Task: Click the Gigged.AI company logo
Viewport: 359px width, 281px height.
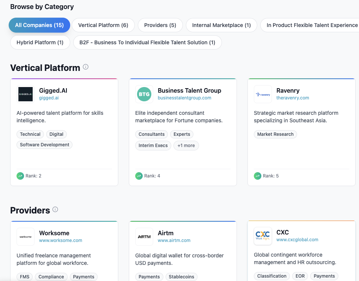Action: pos(26,94)
